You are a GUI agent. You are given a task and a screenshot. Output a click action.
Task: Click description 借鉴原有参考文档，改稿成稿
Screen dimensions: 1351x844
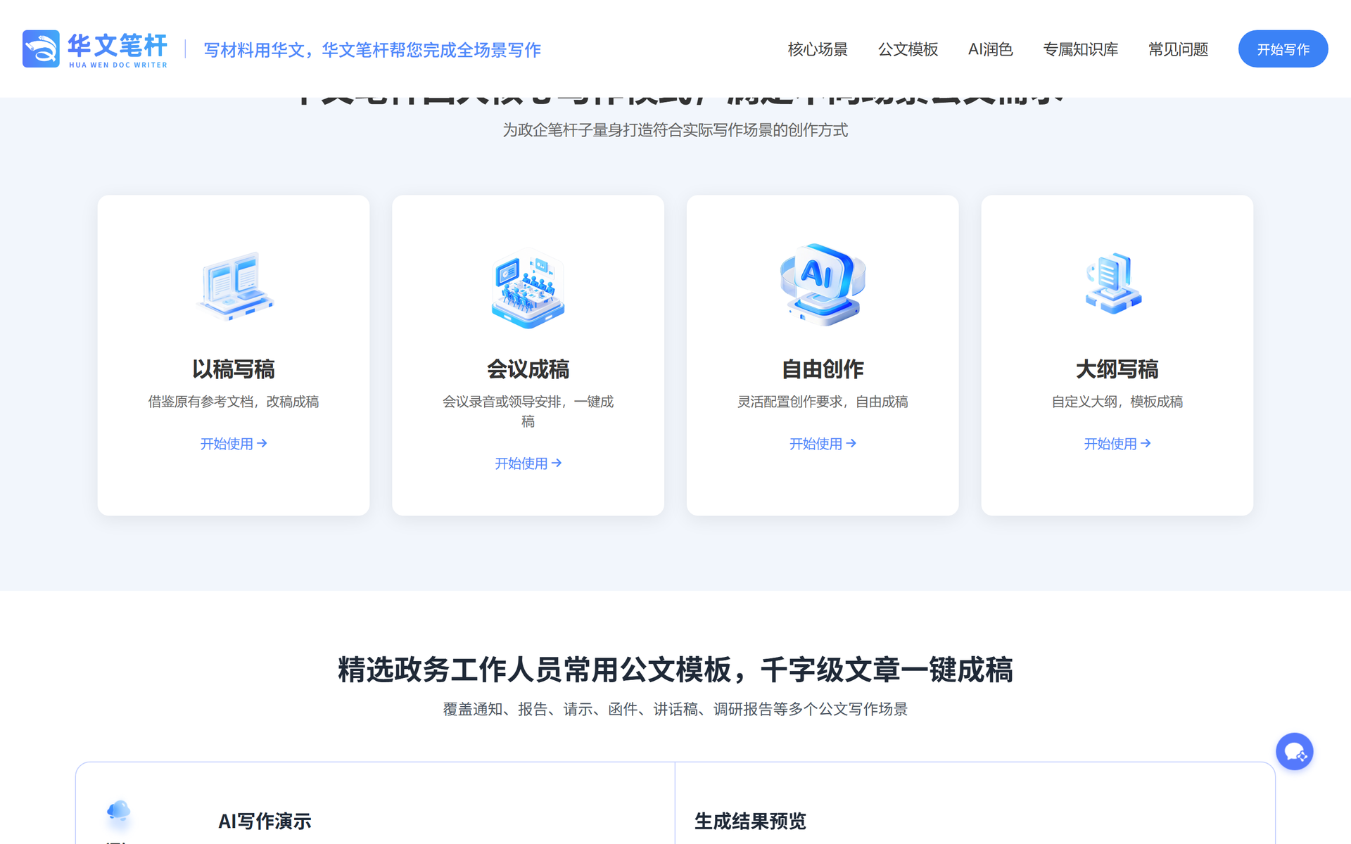point(234,402)
